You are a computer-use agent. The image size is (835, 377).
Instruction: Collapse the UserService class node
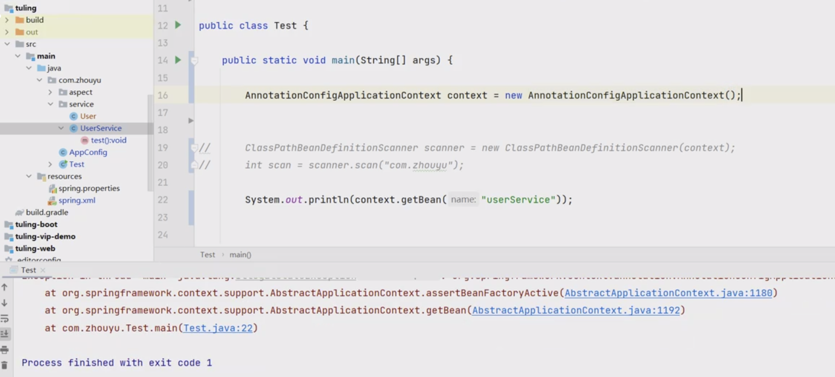[61, 128]
